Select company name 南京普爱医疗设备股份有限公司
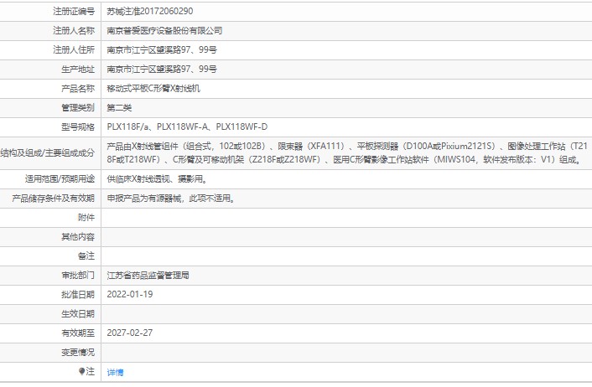The width and height of the screenshot is (592, 387). click(x=164, y=30)
